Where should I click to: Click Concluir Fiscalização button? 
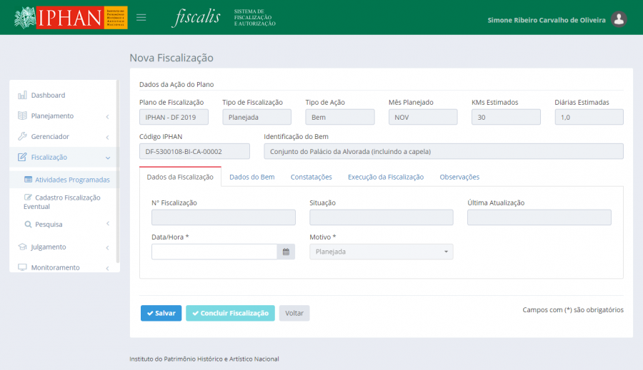229,313
